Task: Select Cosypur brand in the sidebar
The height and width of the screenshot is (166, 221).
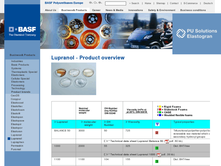Action: pyautogui.click(x=16, y=99)
